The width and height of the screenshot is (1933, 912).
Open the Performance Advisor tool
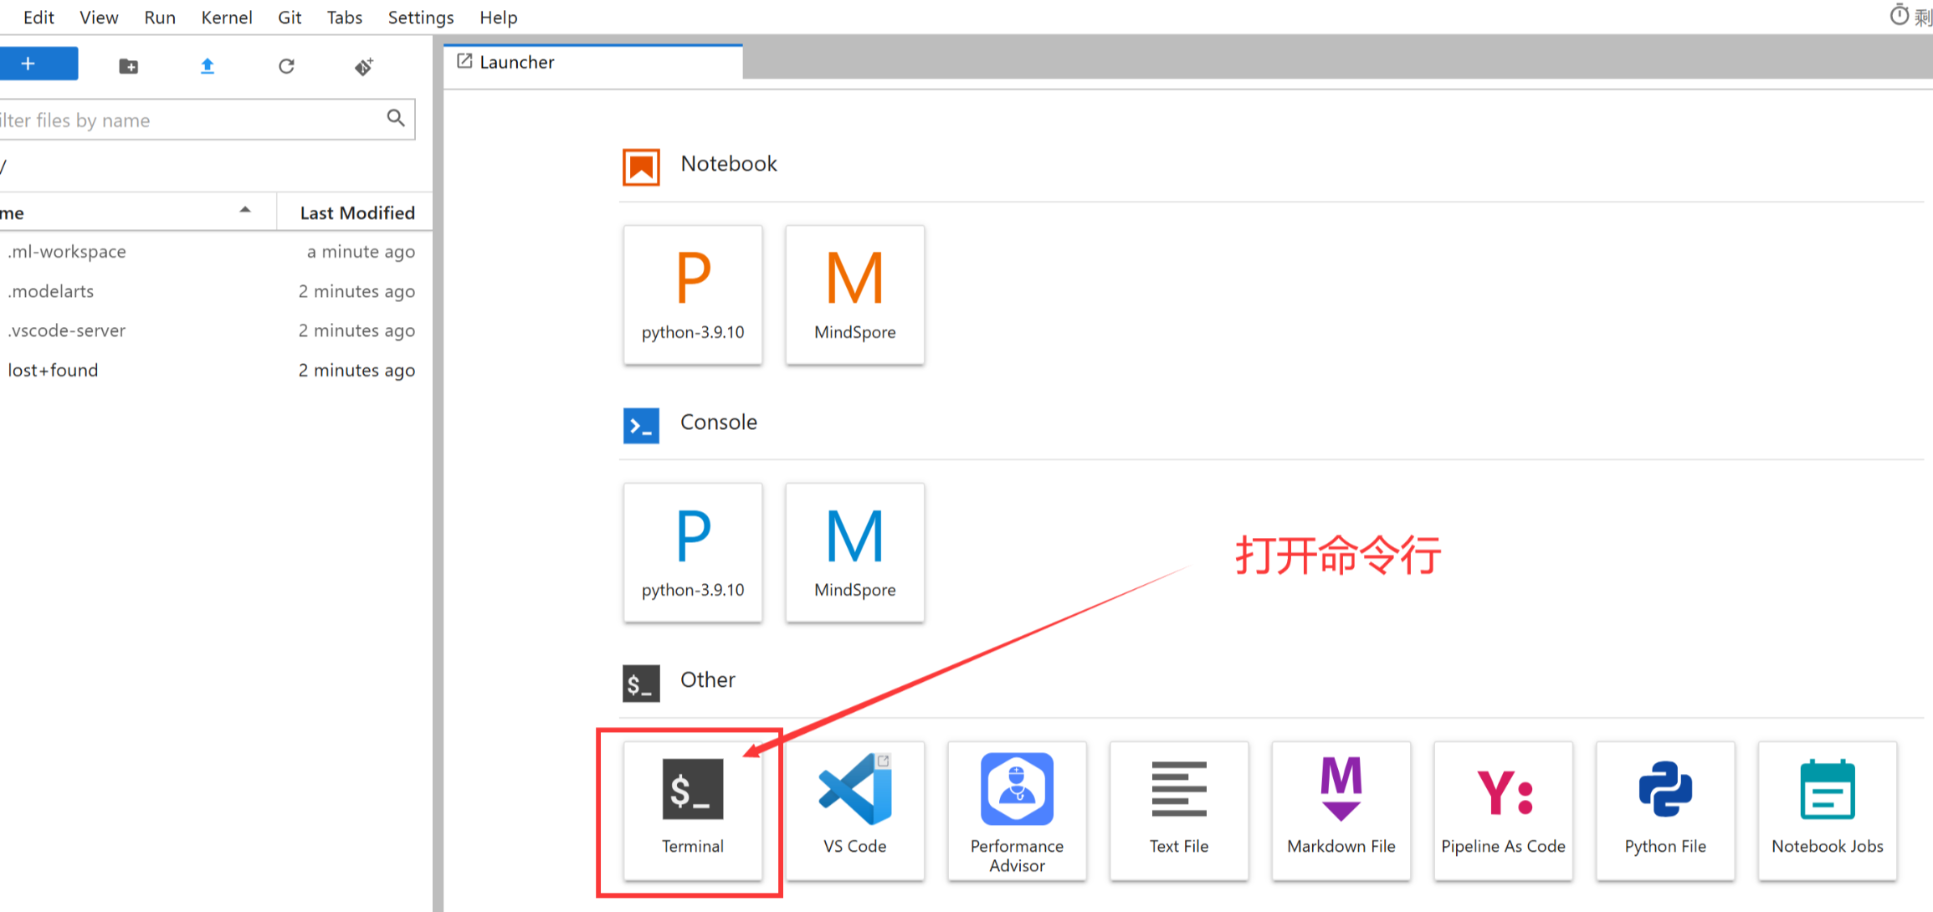[1017, 809]
